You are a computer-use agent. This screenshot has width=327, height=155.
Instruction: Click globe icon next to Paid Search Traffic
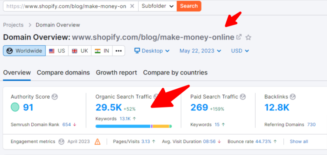point(243,97)
